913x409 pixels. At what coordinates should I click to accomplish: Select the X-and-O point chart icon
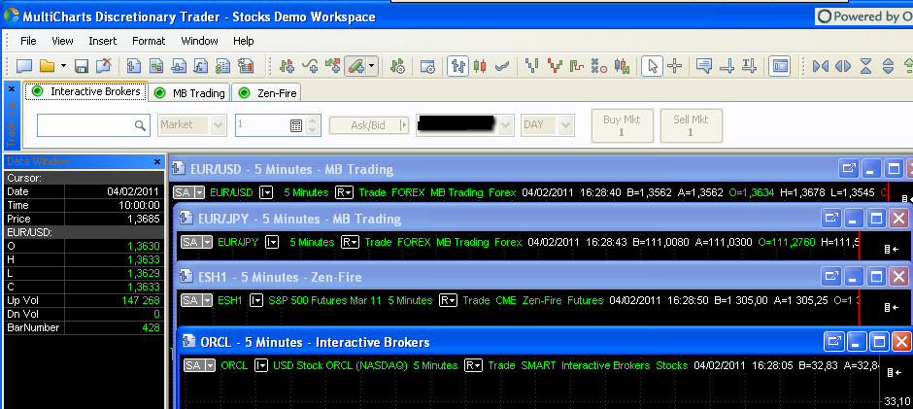[x=598, y=66]
